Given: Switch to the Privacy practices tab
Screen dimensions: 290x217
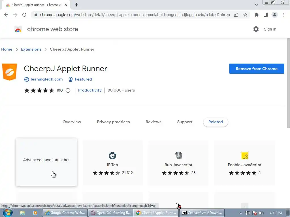Looking at the screenshot, I should (113, 122).
